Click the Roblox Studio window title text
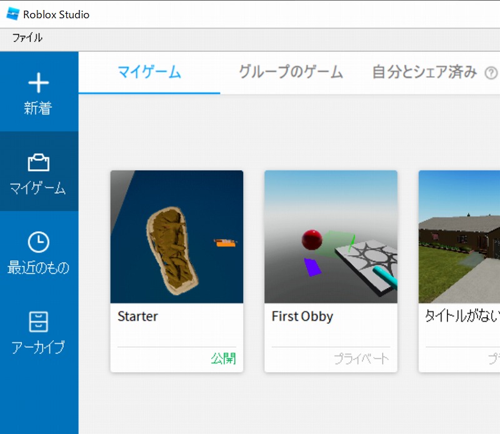 [56, 14]
